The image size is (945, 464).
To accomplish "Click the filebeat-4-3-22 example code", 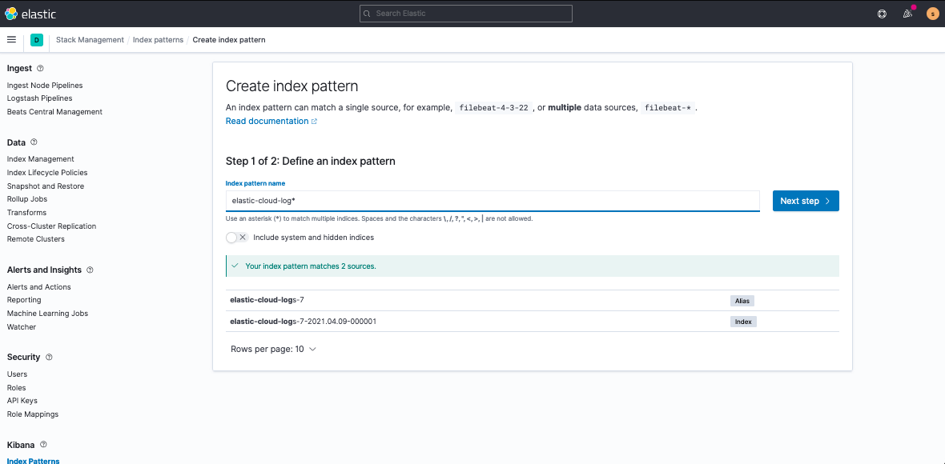I will coord(493,108).
